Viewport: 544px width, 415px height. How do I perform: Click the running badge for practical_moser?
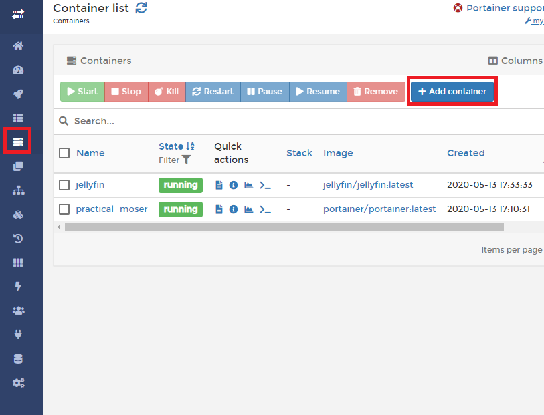click(x=181, y=209)
